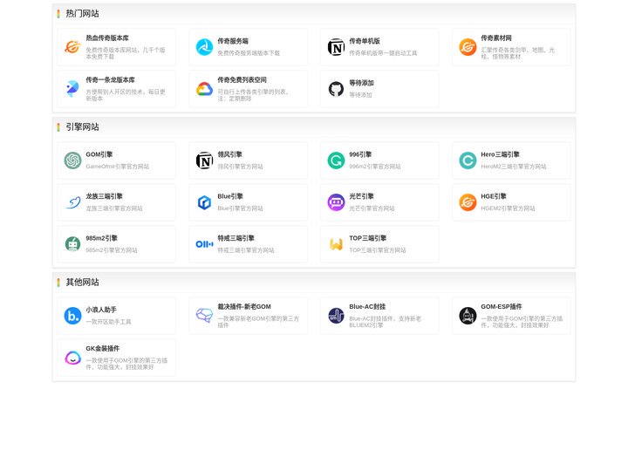Click the 996引擎 green G icon
Screen dimensions: 628x471
[336, 160]
